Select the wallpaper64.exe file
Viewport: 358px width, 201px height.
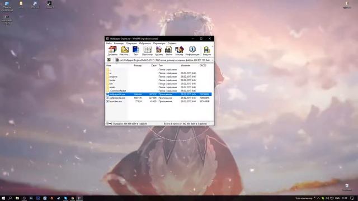pos(159,94)
